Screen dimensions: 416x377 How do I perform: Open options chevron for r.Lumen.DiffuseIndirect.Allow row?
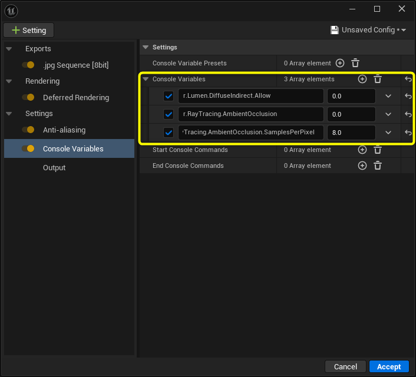tap(388, 96)
